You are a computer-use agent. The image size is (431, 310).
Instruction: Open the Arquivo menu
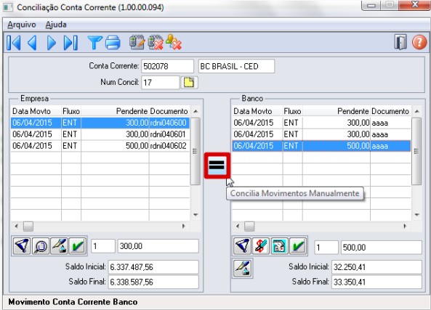(x=21, y=25)
